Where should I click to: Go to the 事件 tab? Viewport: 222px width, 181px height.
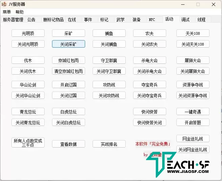[90, 20]
